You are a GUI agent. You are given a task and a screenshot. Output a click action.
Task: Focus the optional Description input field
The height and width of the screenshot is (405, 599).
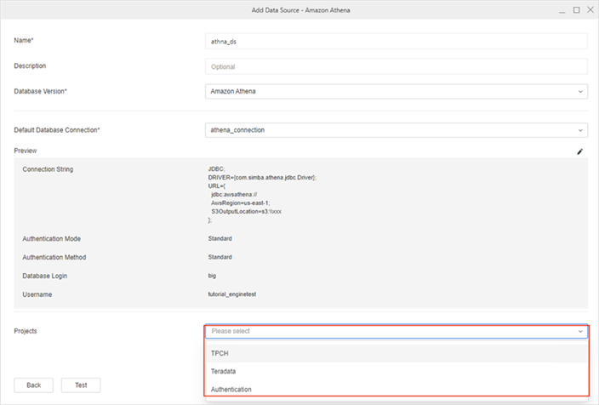click(396, 66)
